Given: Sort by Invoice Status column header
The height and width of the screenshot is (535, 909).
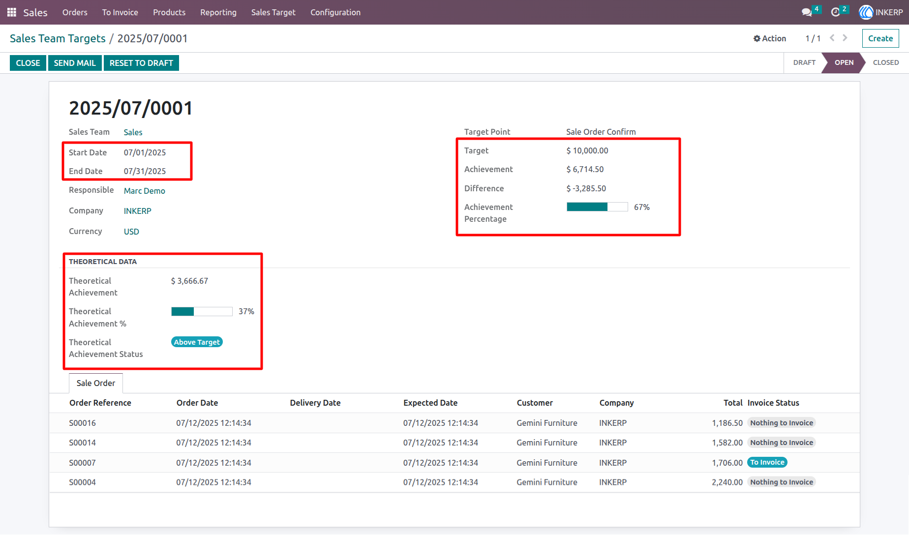Looking at the screenshot, I should [x=773, y=403].
